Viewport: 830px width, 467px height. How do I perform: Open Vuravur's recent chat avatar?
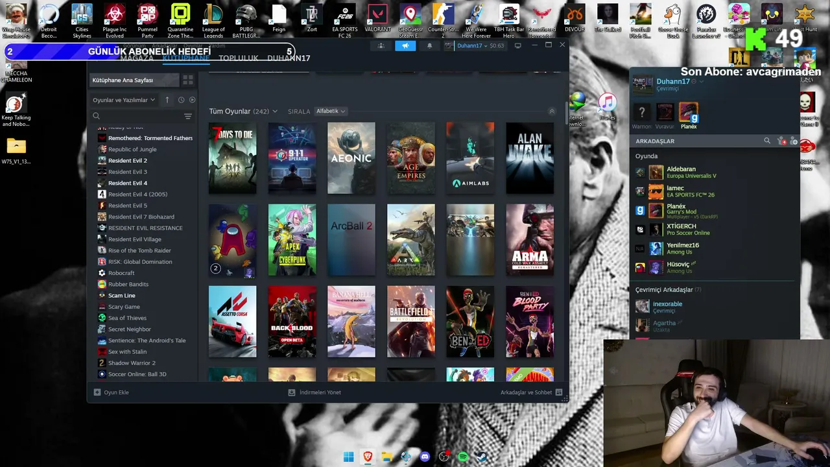click(x=665, y=112)
